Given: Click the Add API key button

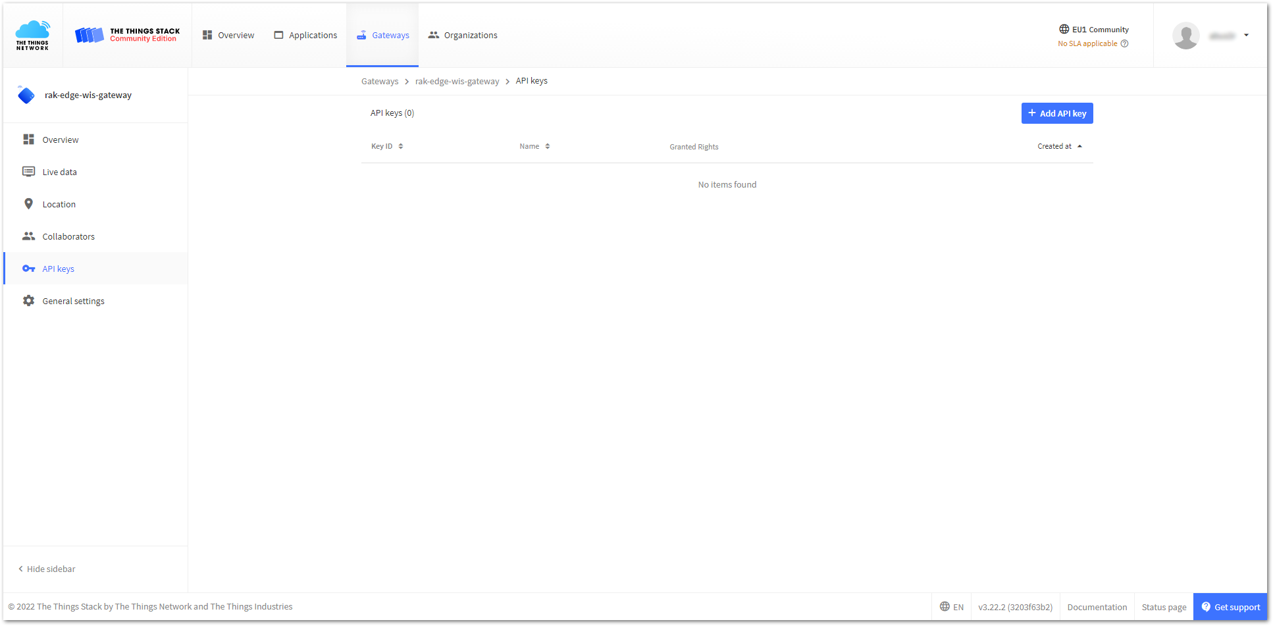Looking at the screenshot, I should point(1057,113).
